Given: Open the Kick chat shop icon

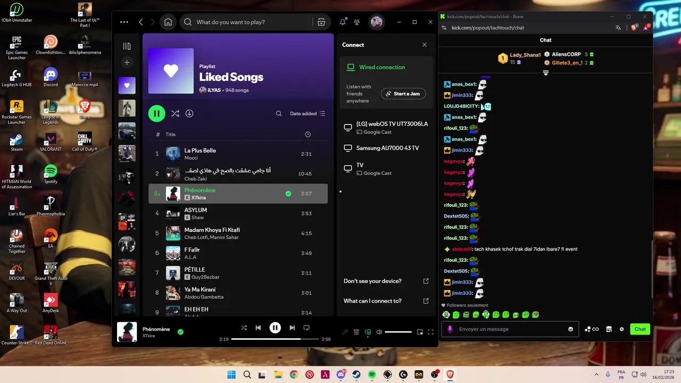Looking at the screenshot, I should 609,329.
